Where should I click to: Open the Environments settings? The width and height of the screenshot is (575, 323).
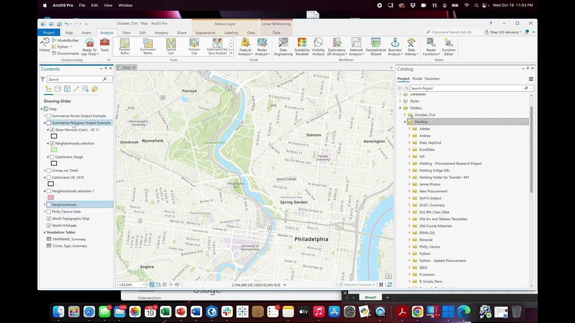65,53
